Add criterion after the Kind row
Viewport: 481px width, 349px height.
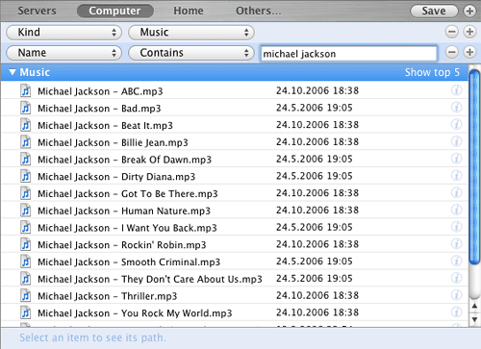tap(469, 32)
